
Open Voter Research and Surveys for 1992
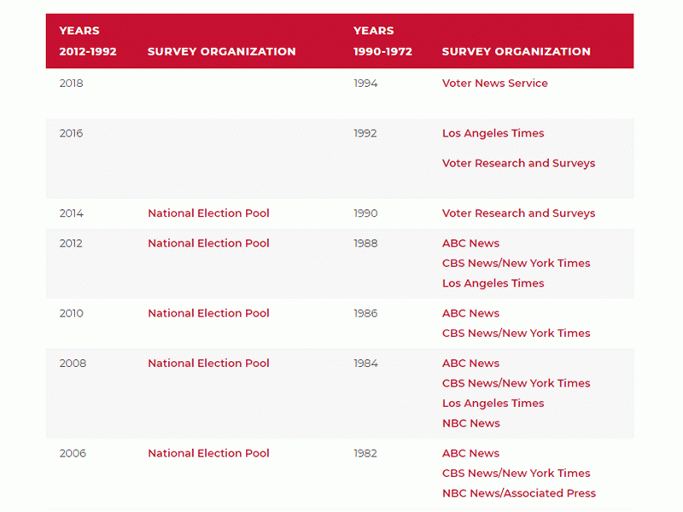518,163
